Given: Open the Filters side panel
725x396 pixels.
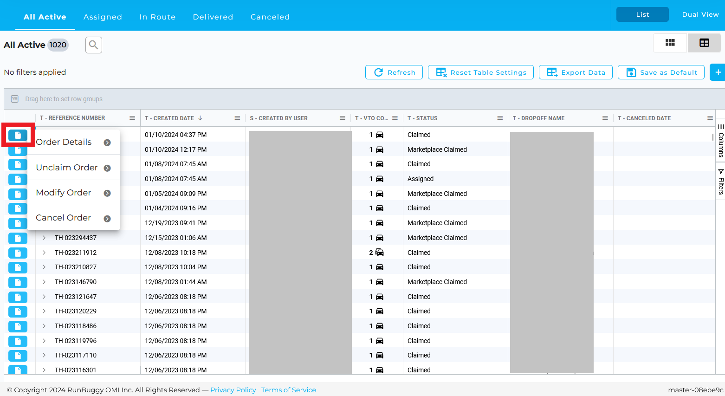Looking at the screenshot, I should click(721, 182).
